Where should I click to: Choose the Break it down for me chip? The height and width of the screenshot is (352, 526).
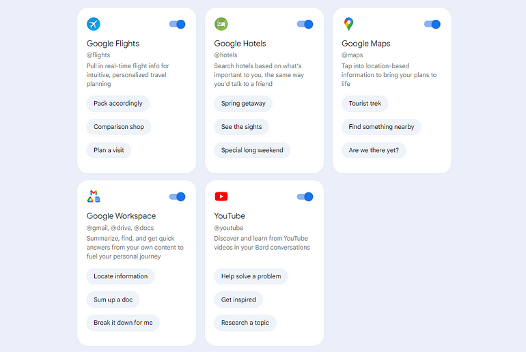coord(123,323)
